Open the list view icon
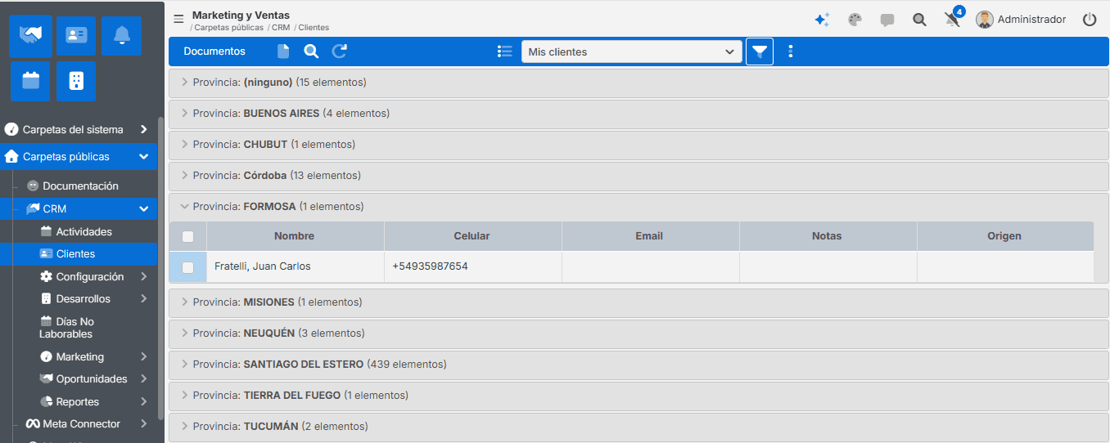The height and width of the screenshot is (443, 1110). [x=505, y=51]
